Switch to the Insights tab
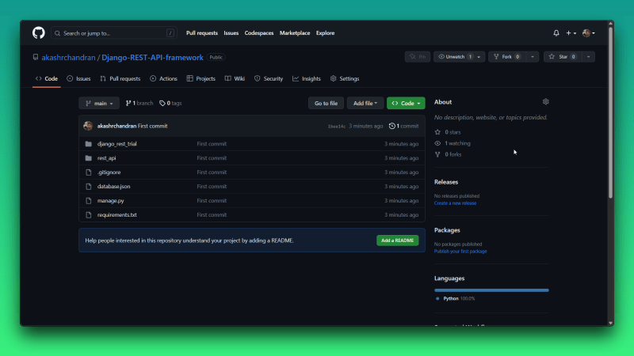Image resolution: width=634 pixels, height=356 pixels. (307, 78)
